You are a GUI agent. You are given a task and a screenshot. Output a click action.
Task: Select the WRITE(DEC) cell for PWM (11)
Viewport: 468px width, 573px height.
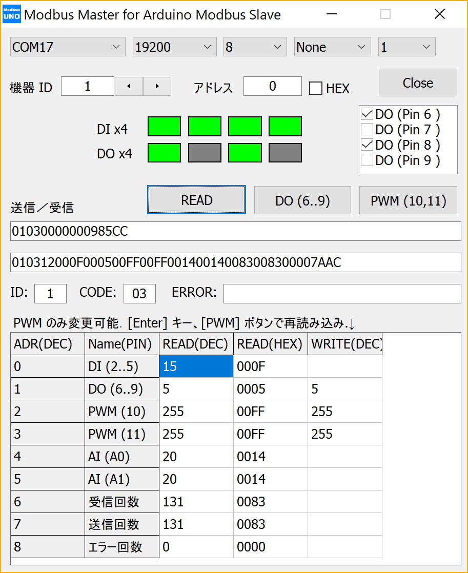pos(345,434)
